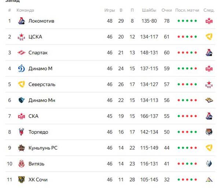Click the ЦСКА team logo icon
The width and height of the screenshot is (220, 188).
[x=21, y=37]
